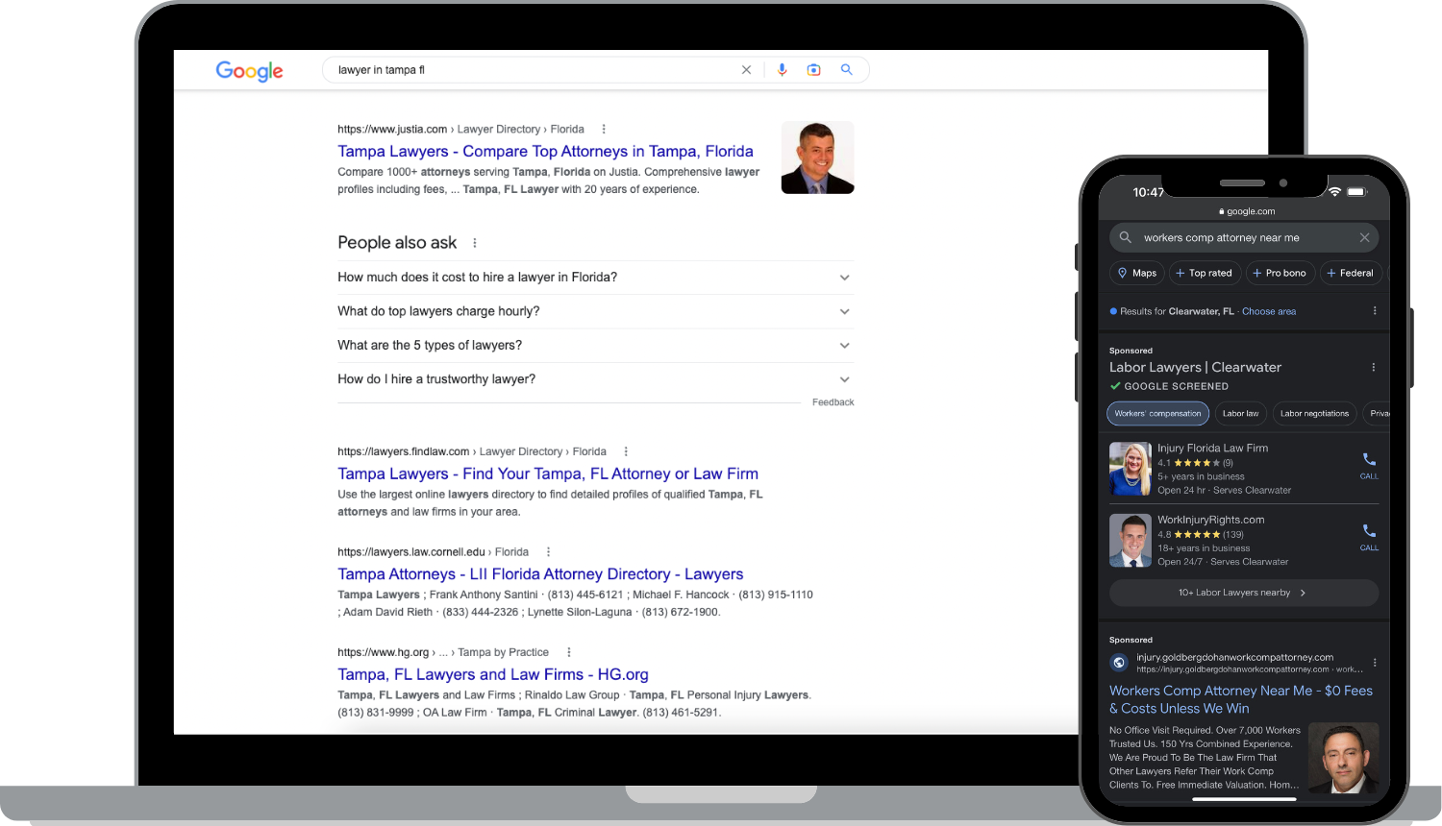This screenshot has width=1442, height=826.
Task: Open the Maps chip on mobile results
Action: (x=1136, y=273)
